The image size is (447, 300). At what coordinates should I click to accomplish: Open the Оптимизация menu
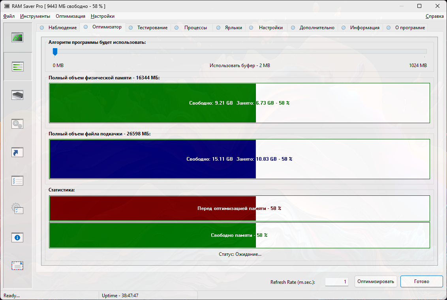(70, 16)
